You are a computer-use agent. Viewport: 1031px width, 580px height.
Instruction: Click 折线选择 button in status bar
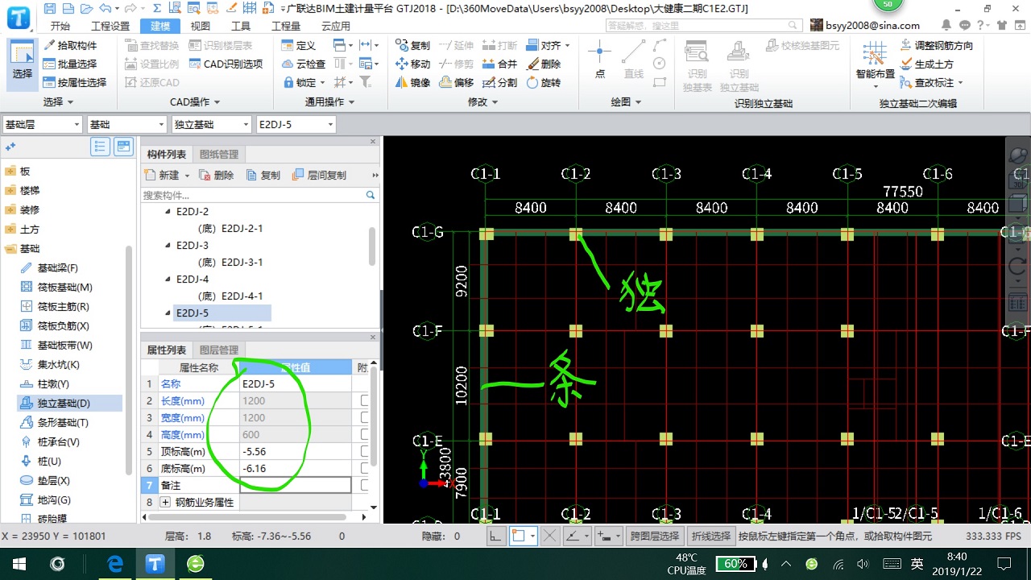[710, 536]
